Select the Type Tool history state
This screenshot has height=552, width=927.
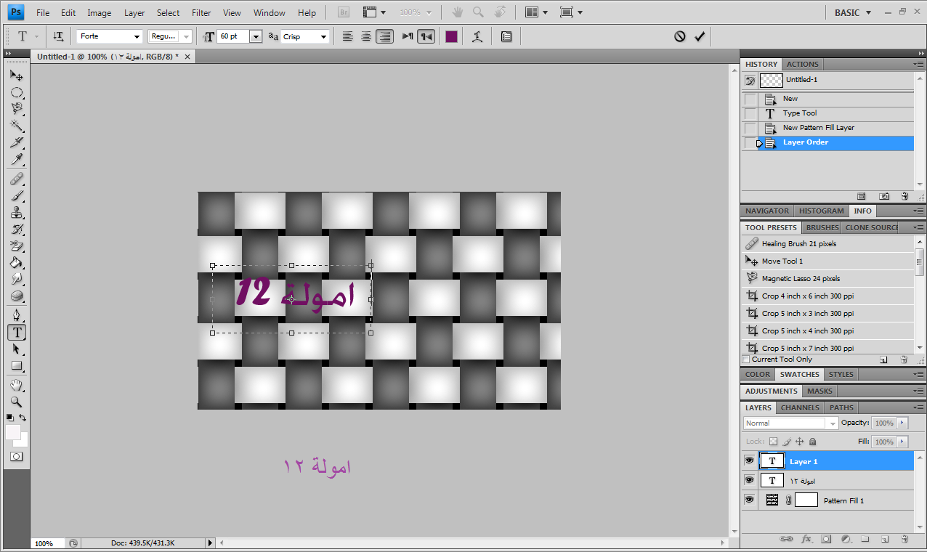799,113
